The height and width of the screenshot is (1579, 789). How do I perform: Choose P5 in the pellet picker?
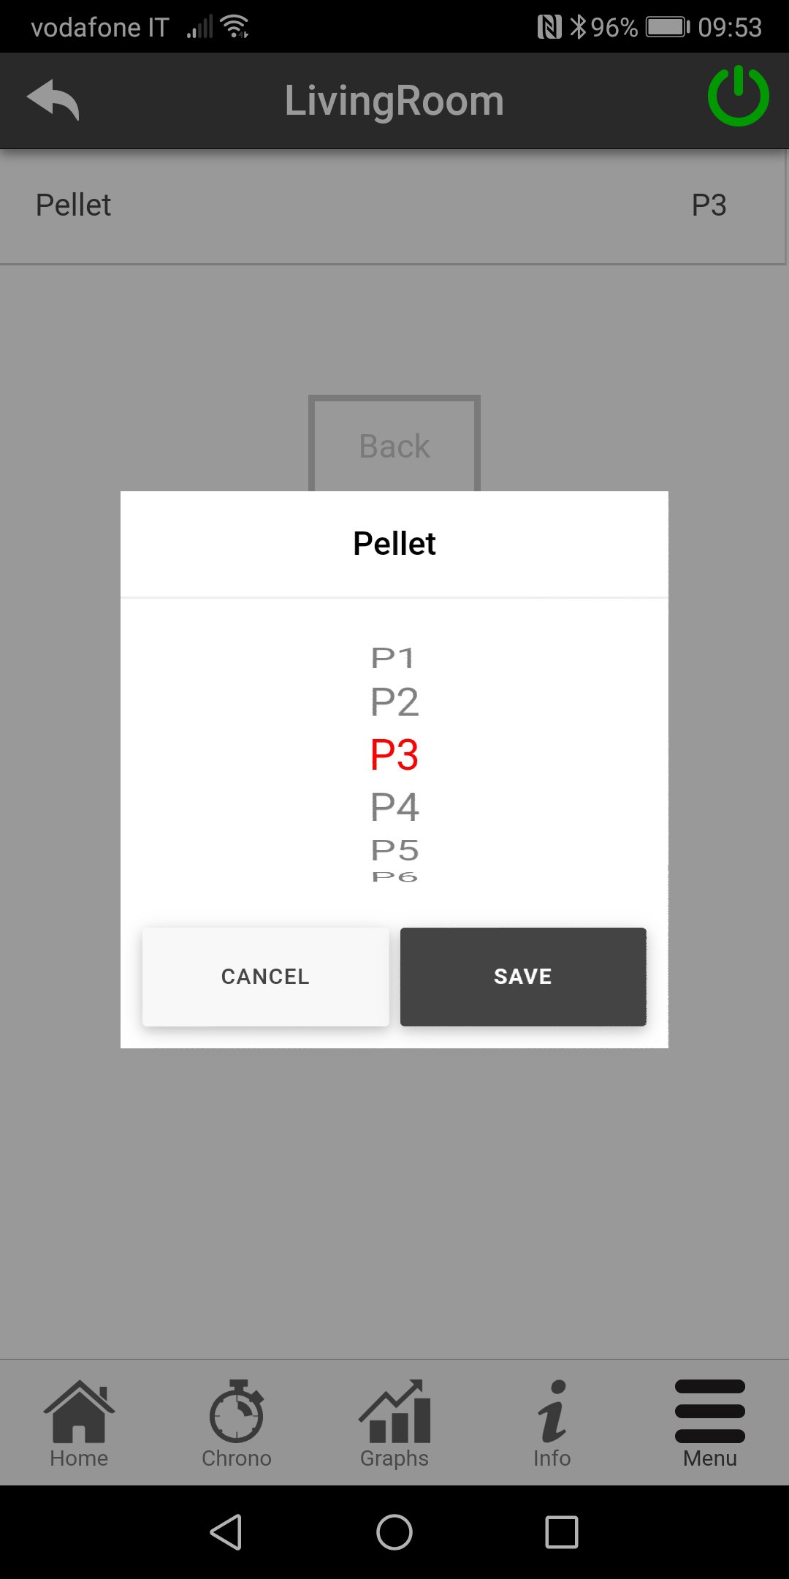click(394, 850)
